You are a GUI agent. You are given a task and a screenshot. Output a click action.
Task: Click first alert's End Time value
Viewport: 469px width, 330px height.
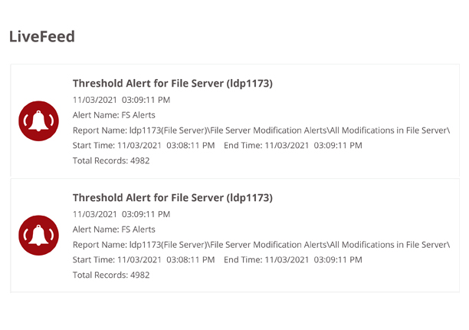pos(313,145)
